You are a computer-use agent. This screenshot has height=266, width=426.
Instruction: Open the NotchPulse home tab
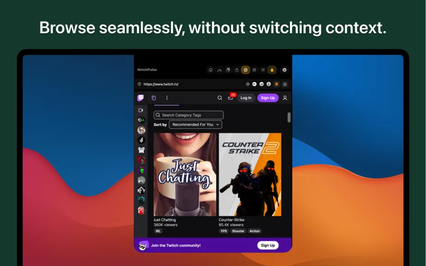[x=211, y=70]
